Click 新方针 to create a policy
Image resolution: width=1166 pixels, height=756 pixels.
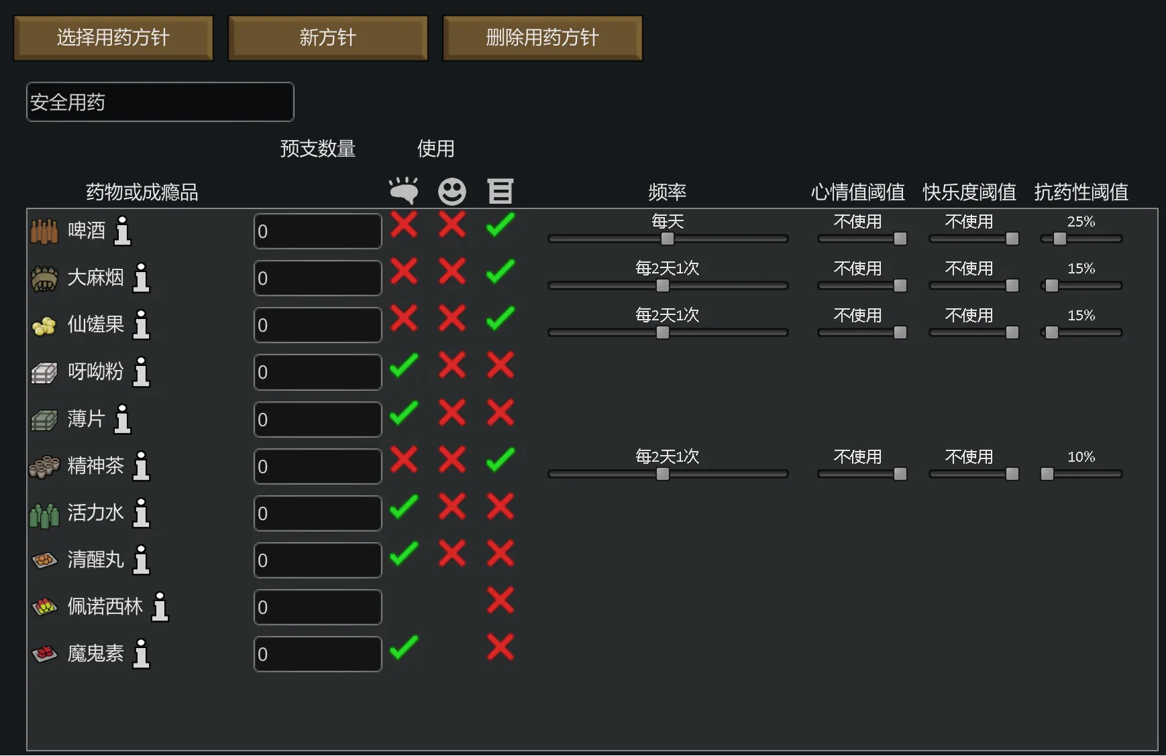(x=327, y=38)
